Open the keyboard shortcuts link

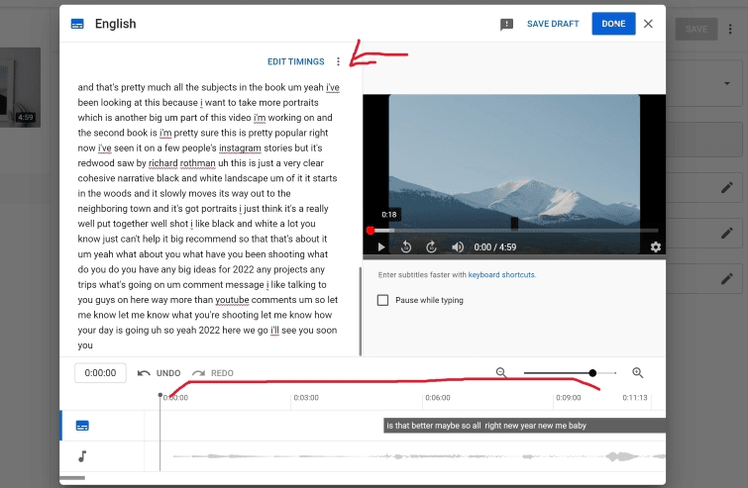pos(502,275)
